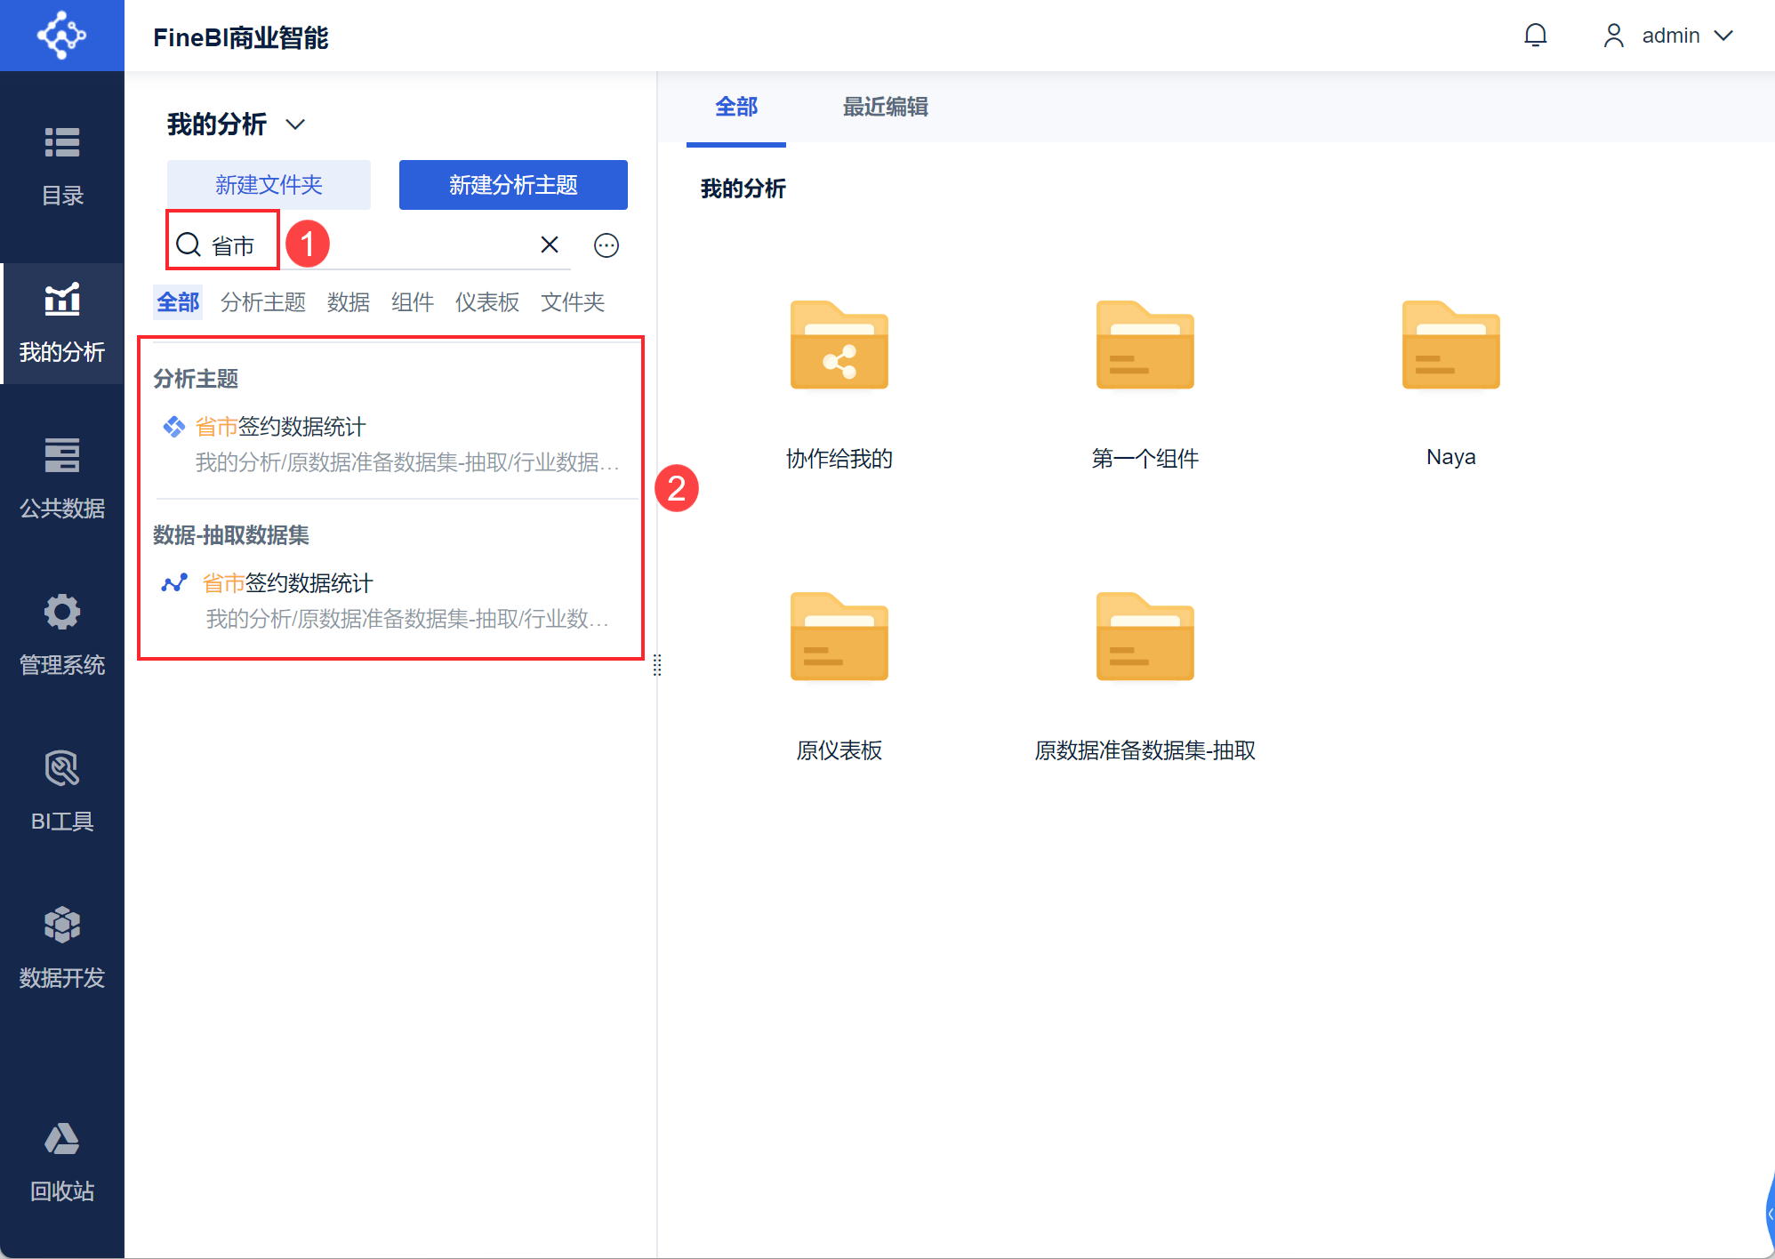Click the 新建分析主题 button
1775x1259 pixels.
pos(513,185)
